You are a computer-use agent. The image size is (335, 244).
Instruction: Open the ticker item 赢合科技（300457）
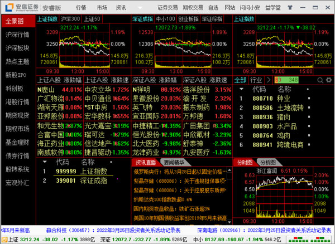(113, 231)
